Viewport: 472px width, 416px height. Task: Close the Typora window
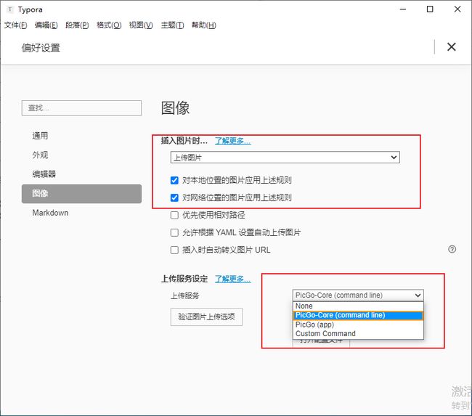point(457,9)
